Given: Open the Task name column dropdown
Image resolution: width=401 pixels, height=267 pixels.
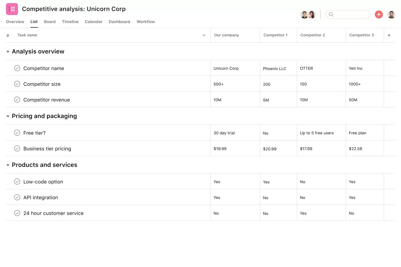Looking at the screenshot, I should 204,35.
